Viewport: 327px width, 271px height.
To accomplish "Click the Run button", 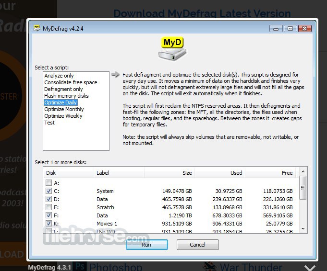I will click(x=146, y=245).
